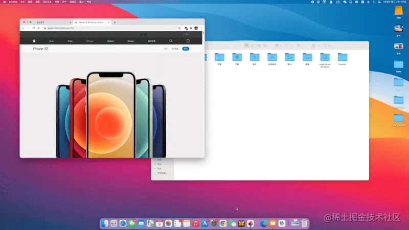This screenshot has width=409, height=230.
Task: Click Chrome's back arrow button
Action: [x=24, y=28]
